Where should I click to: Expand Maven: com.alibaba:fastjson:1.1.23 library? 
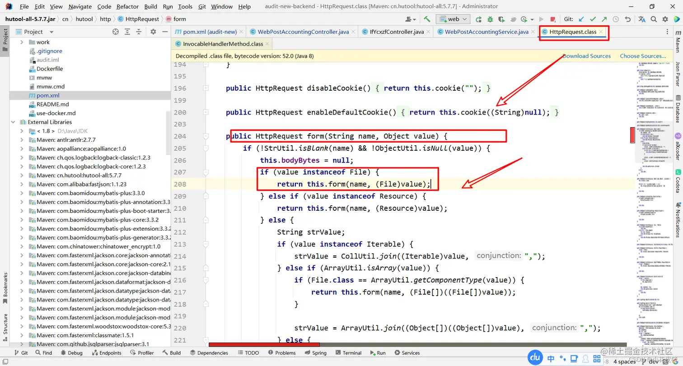(22, 184)
